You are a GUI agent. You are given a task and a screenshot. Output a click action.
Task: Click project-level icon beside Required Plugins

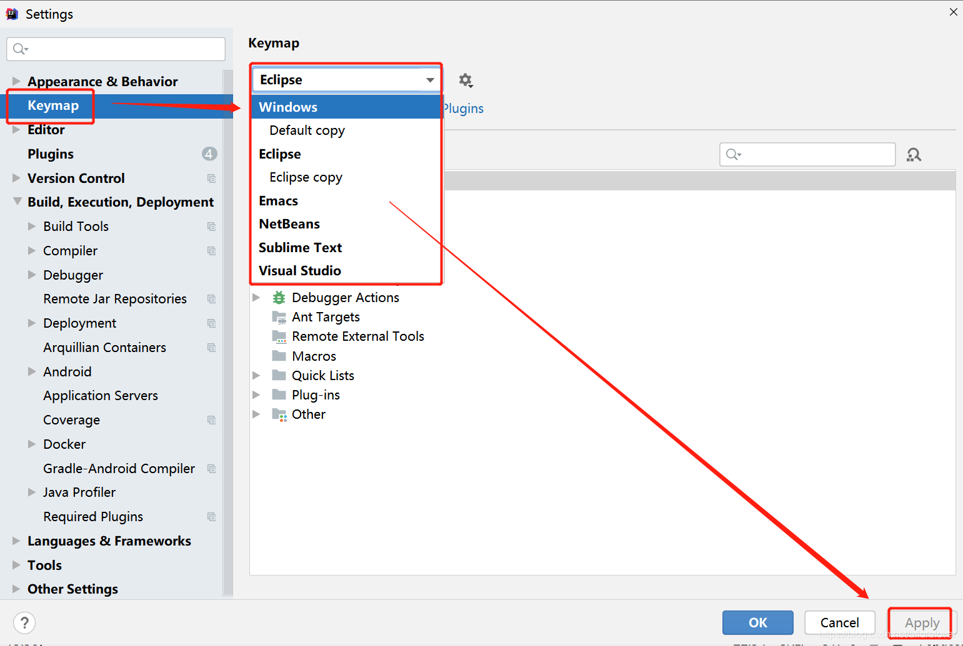(x=211, y=517)
